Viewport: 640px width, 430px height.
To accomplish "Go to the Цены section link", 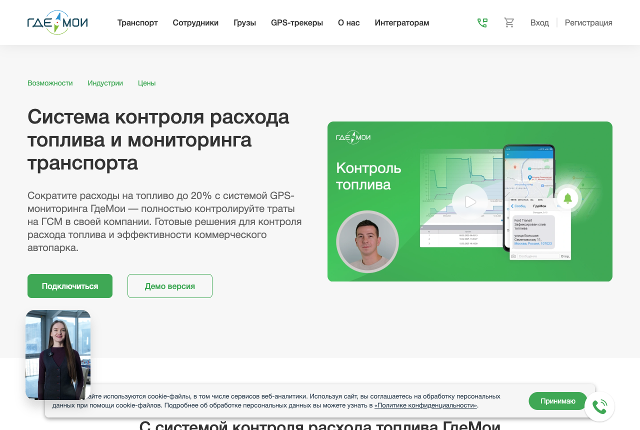I will point(147,83).
